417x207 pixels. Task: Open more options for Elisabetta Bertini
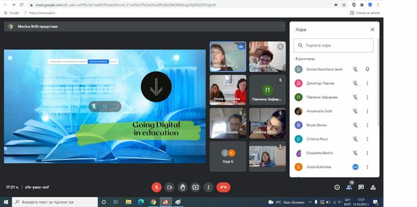[x=368, y=153]
